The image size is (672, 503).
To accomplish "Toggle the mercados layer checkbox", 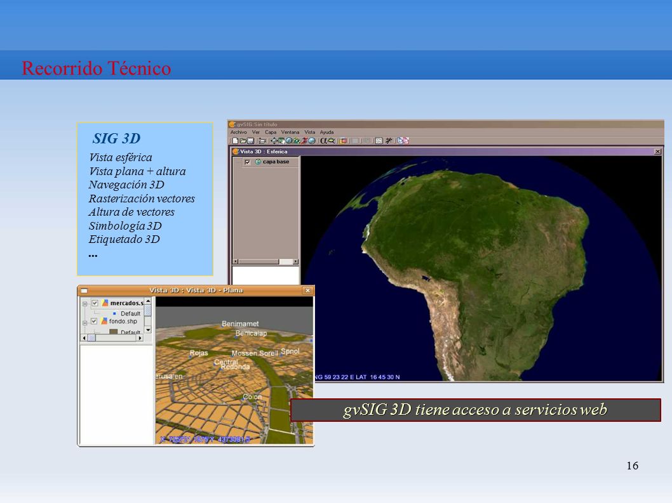I will [95, 303].
